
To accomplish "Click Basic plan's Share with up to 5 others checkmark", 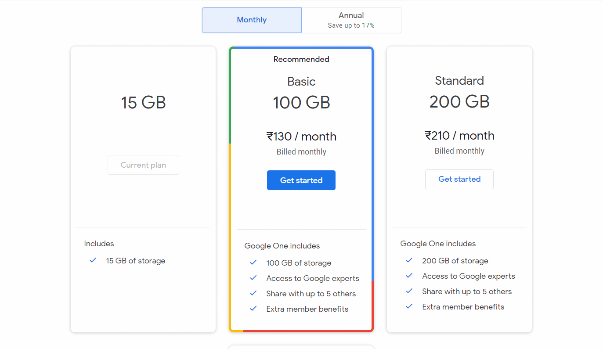I will pos(253,293).
